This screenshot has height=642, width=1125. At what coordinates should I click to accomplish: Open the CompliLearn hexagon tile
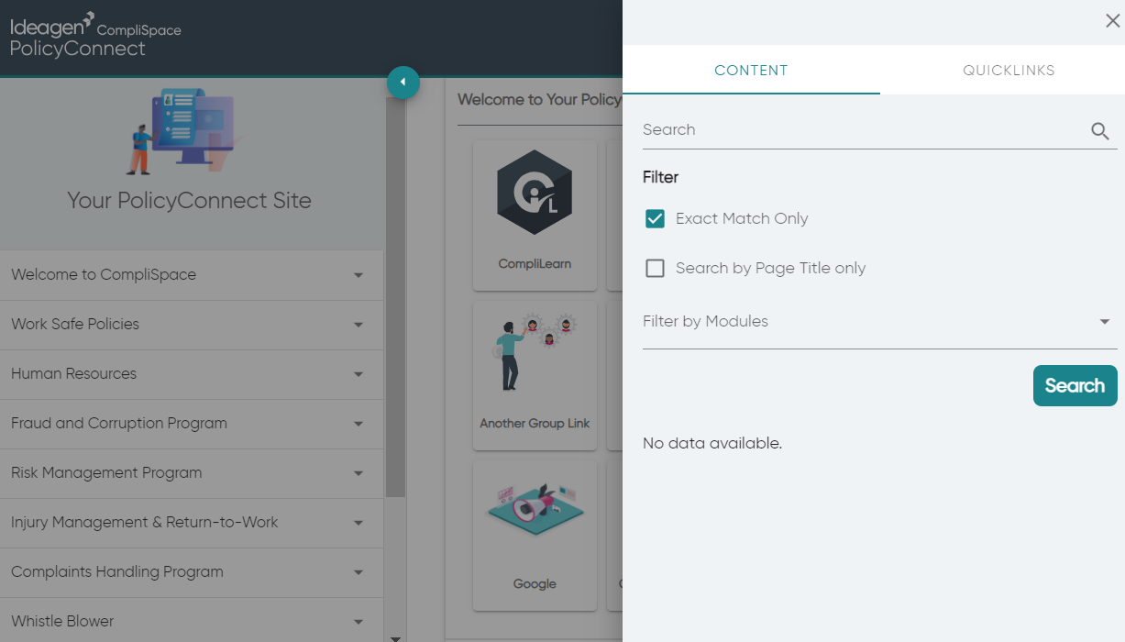(535, 213)
